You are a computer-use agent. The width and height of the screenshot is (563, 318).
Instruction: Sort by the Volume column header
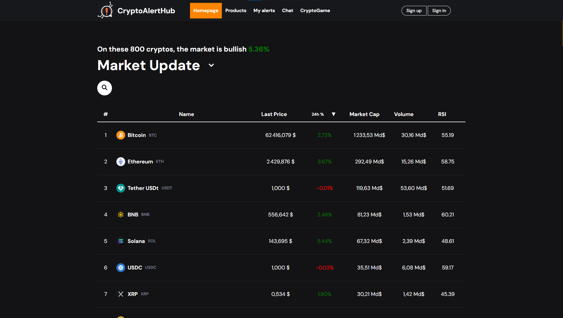[404, 114]
